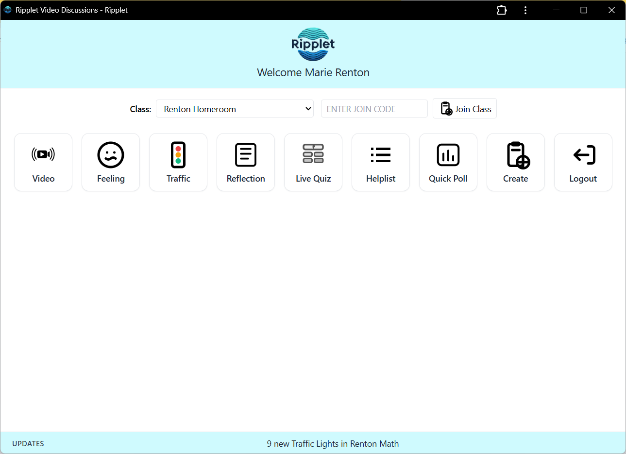This screenshot has width=626, height=454.
Task: Open the Video discussion tool
Action: (43, 162)
